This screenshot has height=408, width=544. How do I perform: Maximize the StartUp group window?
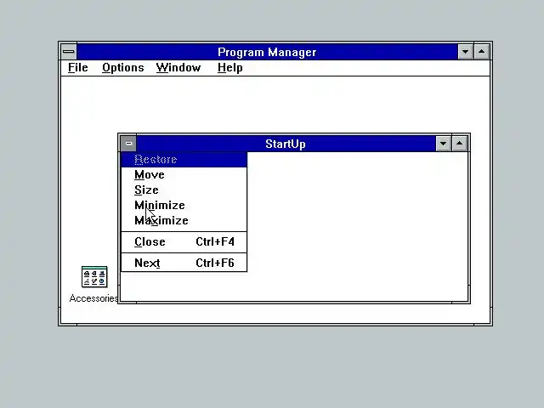[459, 144]
